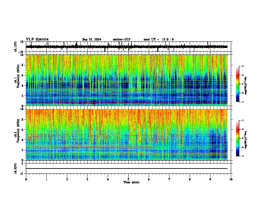Screen dimensions: 260x201
Task: Click inside the ch.1 spectrogram panel
Action: coord(127,80)
